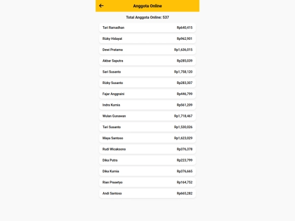Open Maya Santoso member card
Image resolution: width=295 pixels, height=221 pixels.
point(147,138)
